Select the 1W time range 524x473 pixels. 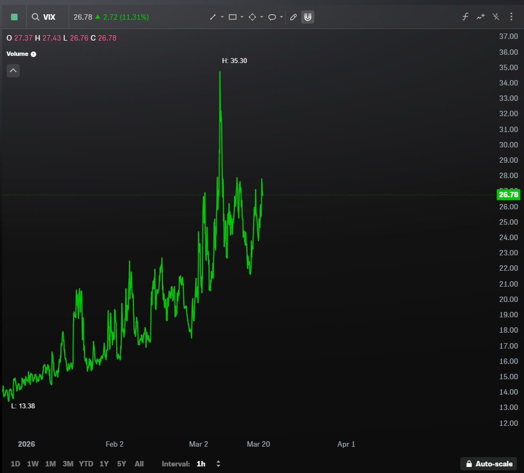coord(33,464)
